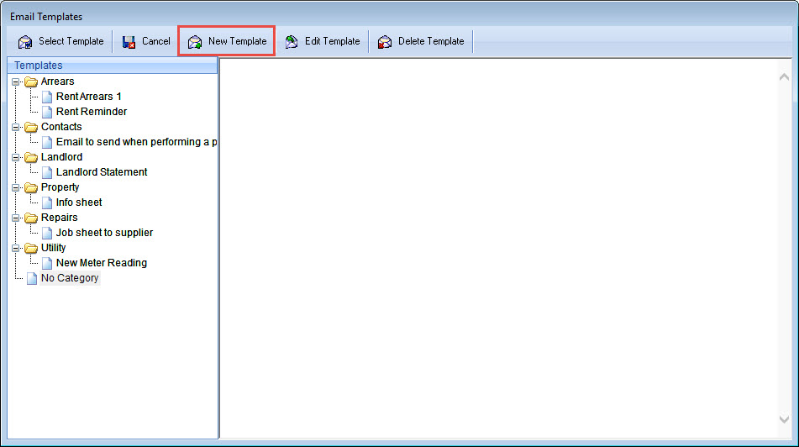Click the Select Template button label
Image resolution: width=799 pixels, height=447 pixels.
[x=71, y=41]
